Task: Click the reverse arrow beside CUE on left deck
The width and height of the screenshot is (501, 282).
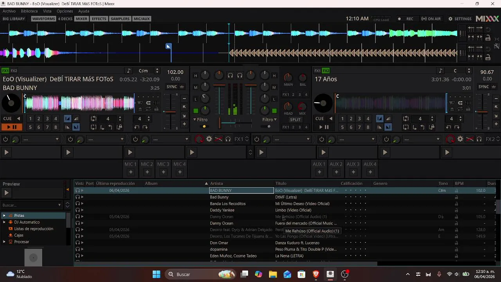Action: tap(18, 119)
